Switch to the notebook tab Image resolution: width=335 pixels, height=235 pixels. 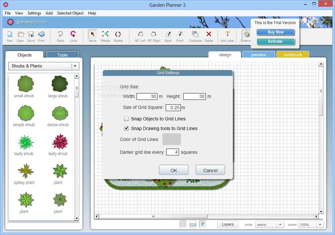tap(293, 55)
